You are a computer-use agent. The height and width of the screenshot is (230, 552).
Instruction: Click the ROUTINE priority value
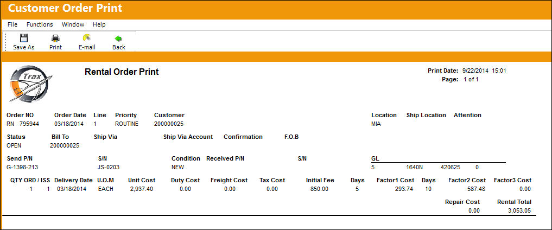[126, 124]
